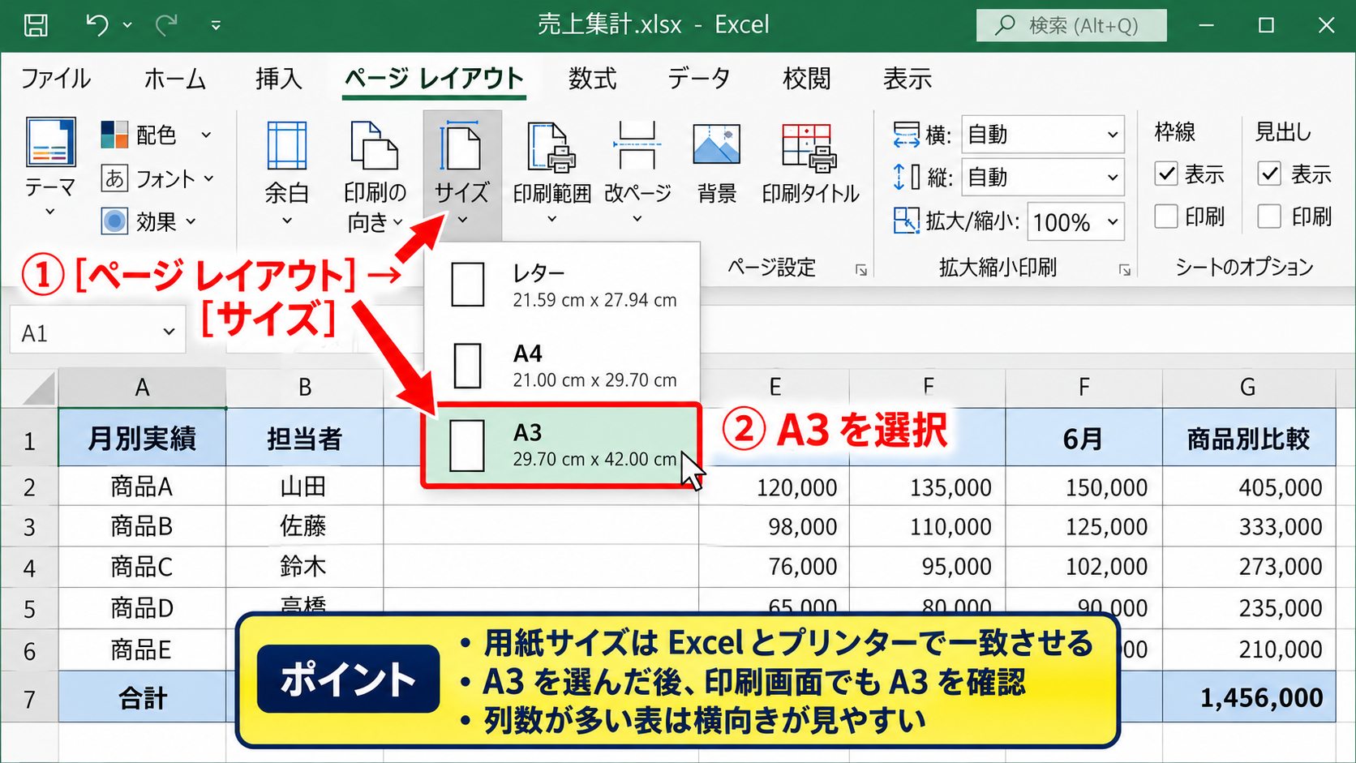Screen dimensions: 1356x763
Task: Undo the last action
Action: (97, 25)
